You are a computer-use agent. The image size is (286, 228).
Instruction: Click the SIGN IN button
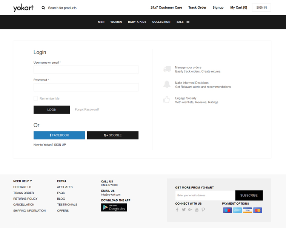tap(261, 8)
